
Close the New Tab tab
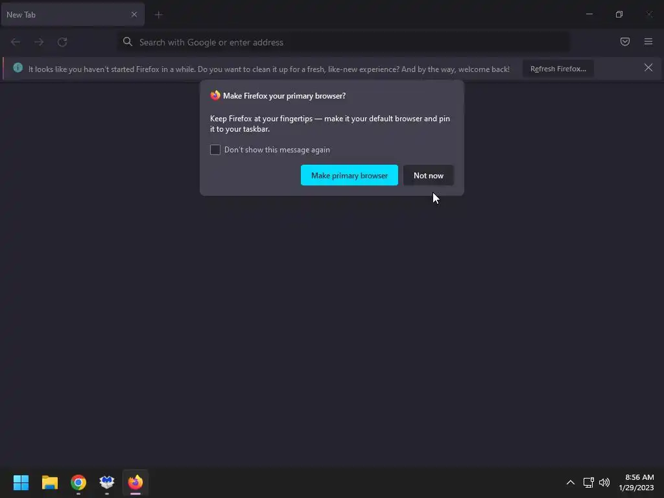134,14
